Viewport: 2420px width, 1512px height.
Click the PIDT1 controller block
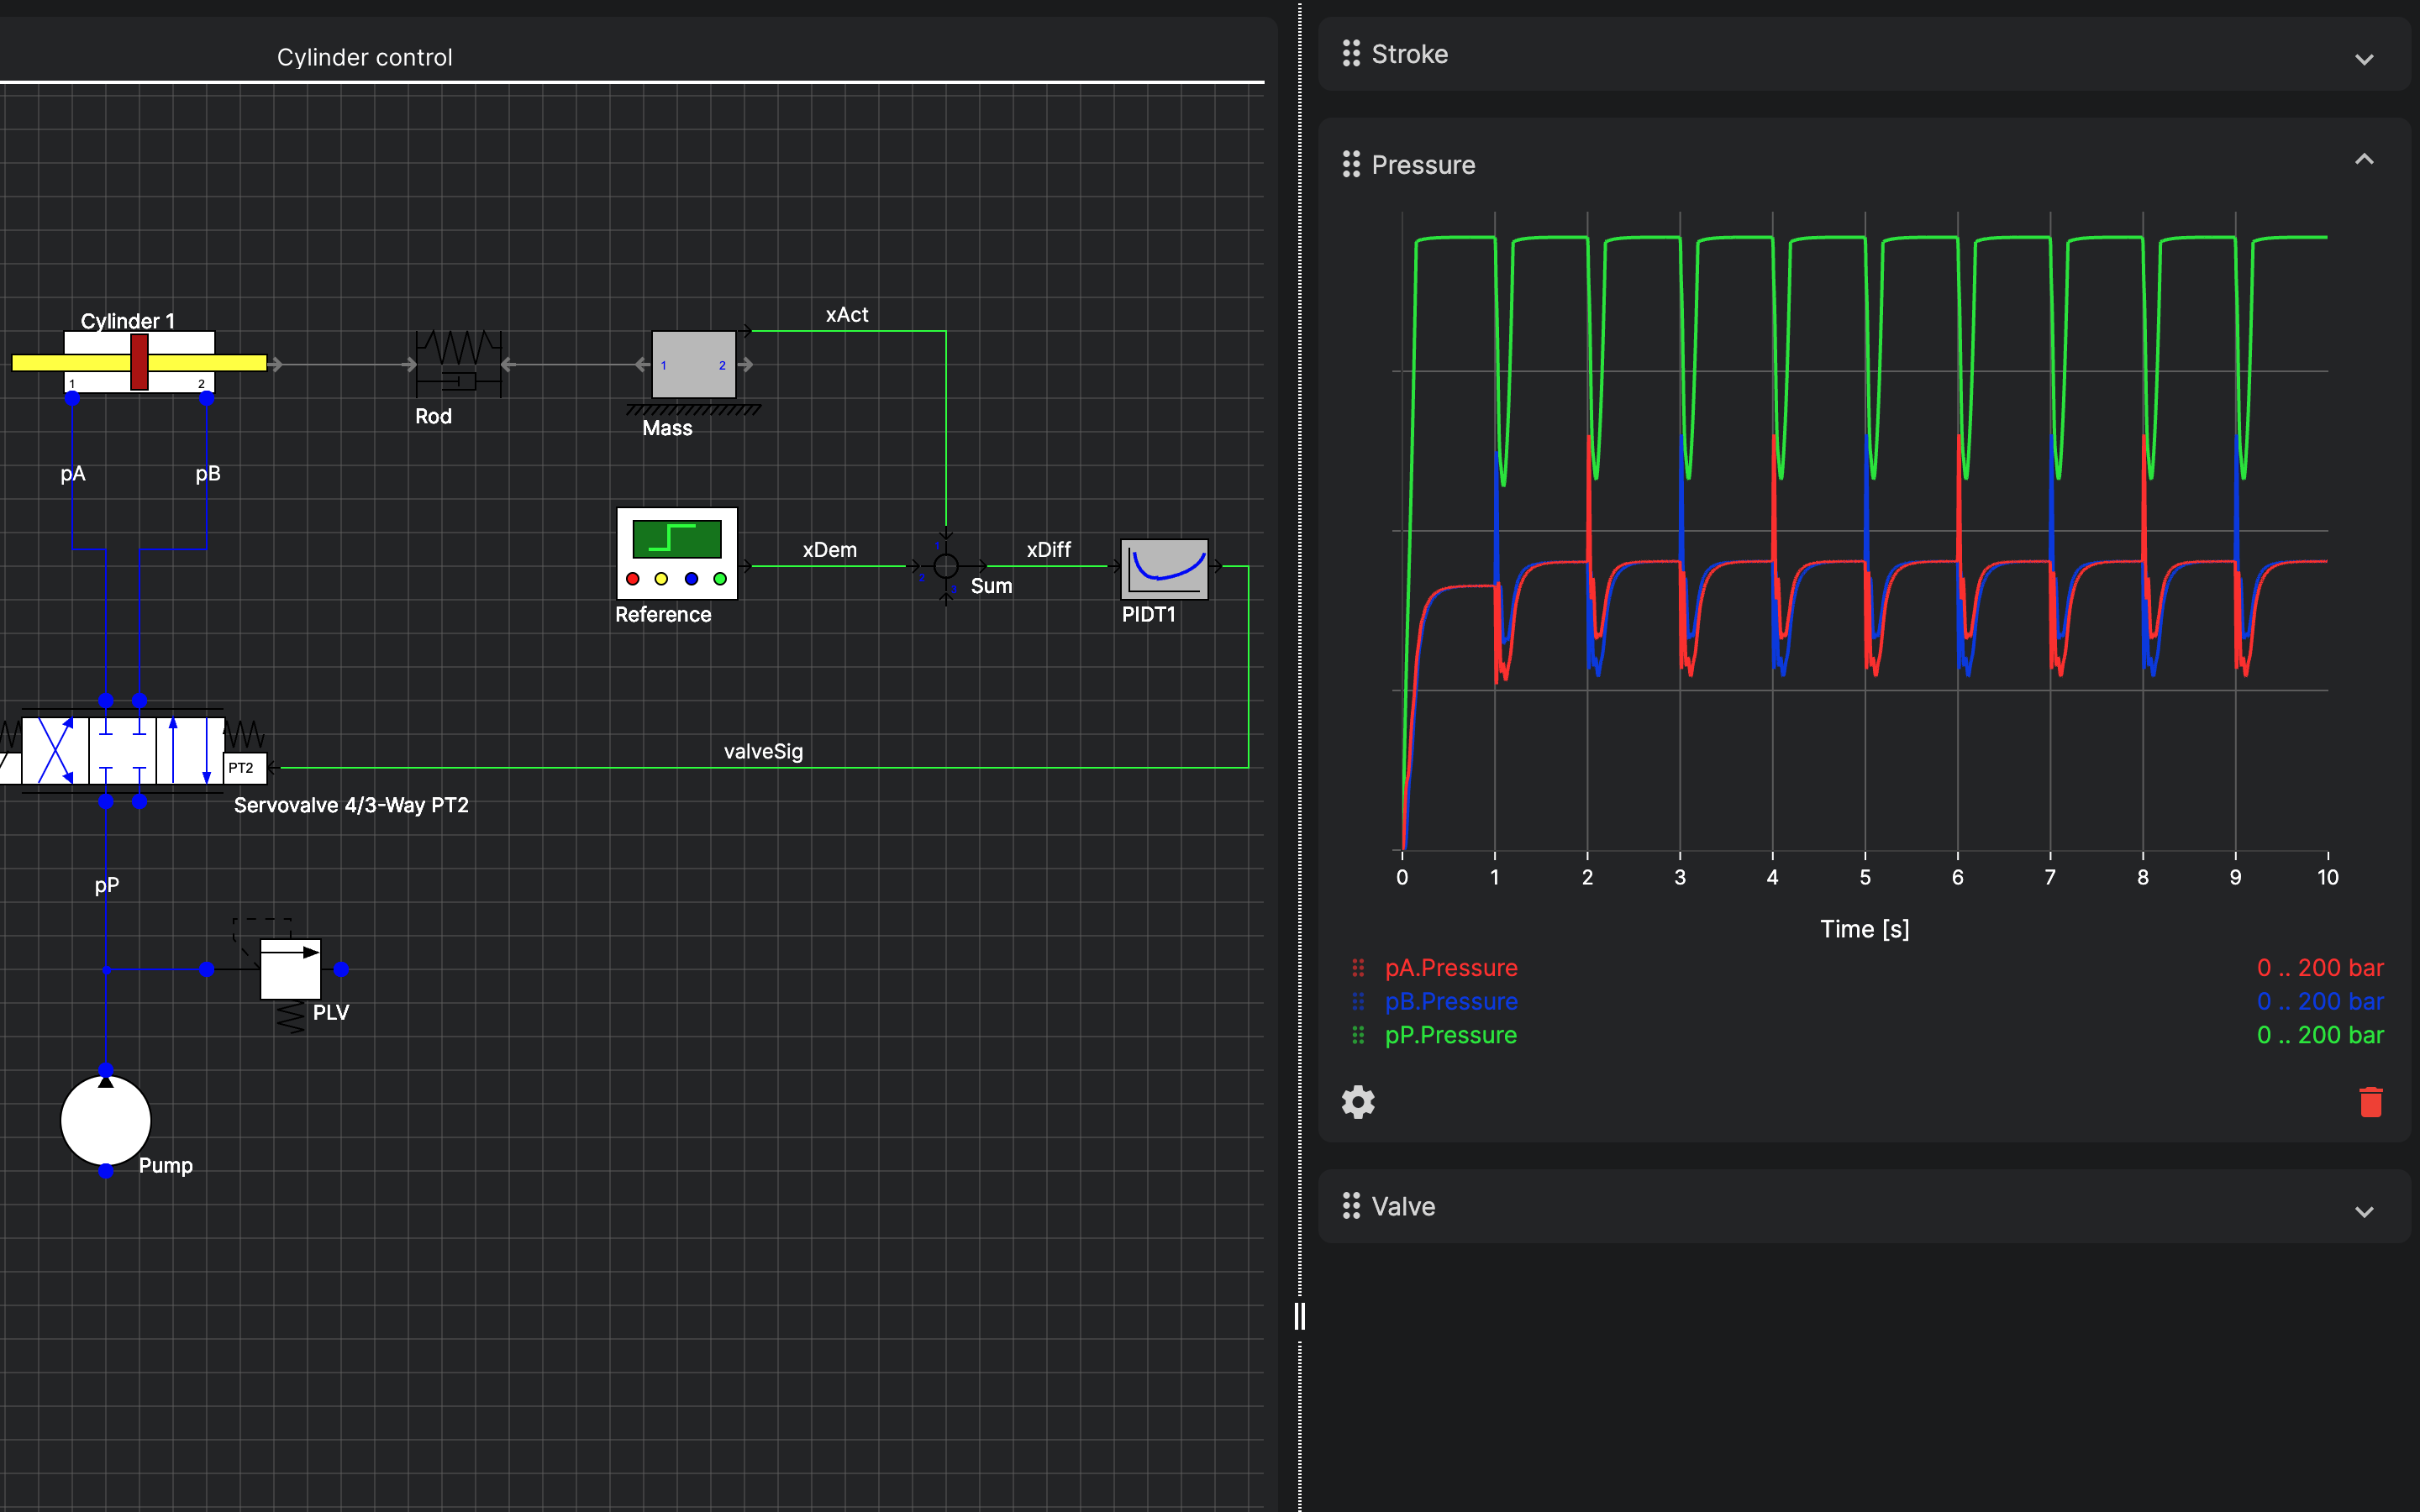[1164, 568]
